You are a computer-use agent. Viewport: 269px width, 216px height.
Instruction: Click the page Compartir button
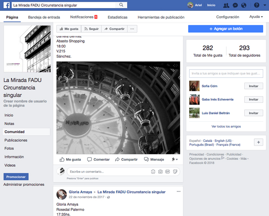click(114, 29)
